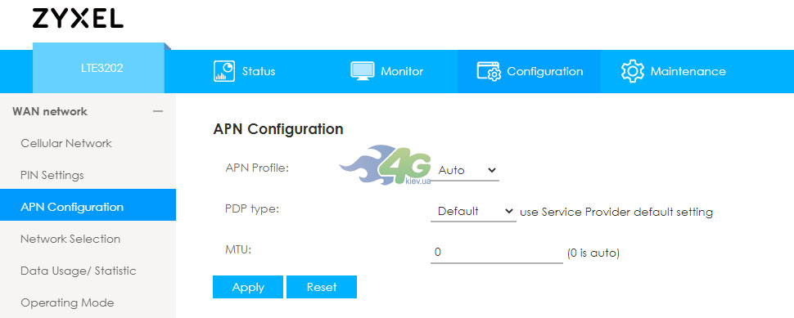Go to the Maintenance tab
The image size is (794, 318).
pos(674,71)
